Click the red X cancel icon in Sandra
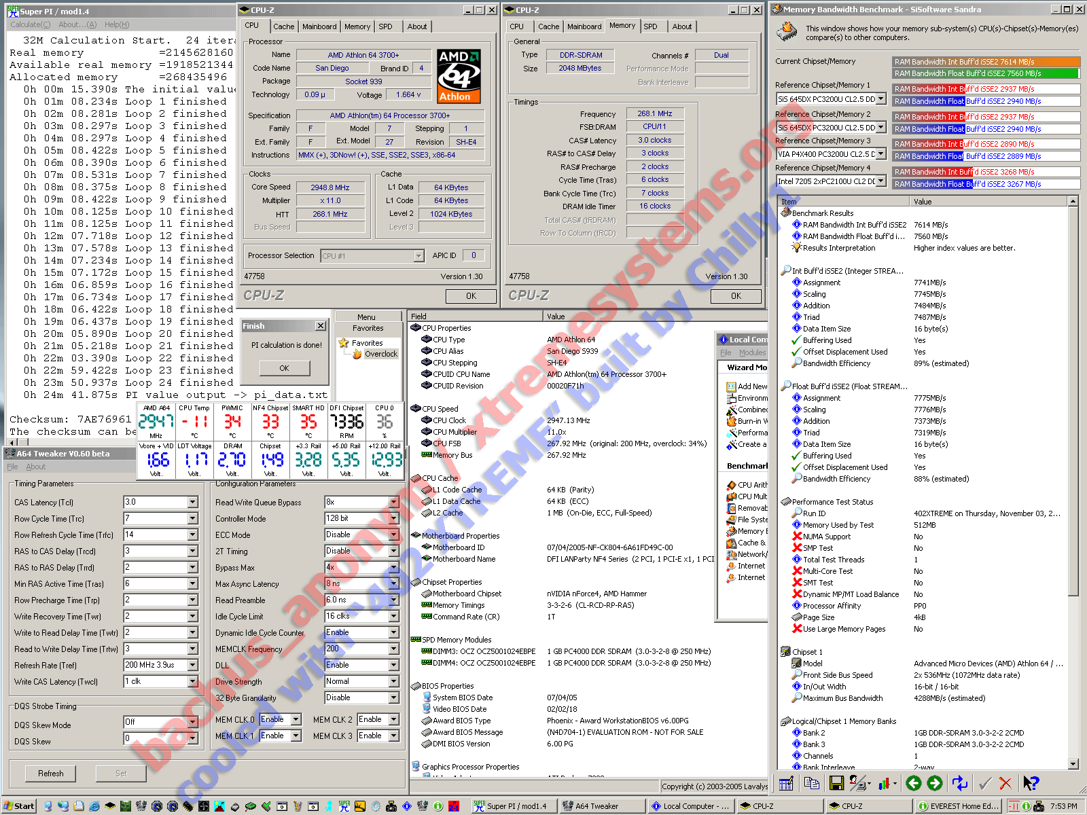The image size is (1087, 815). pos(1006,783)
